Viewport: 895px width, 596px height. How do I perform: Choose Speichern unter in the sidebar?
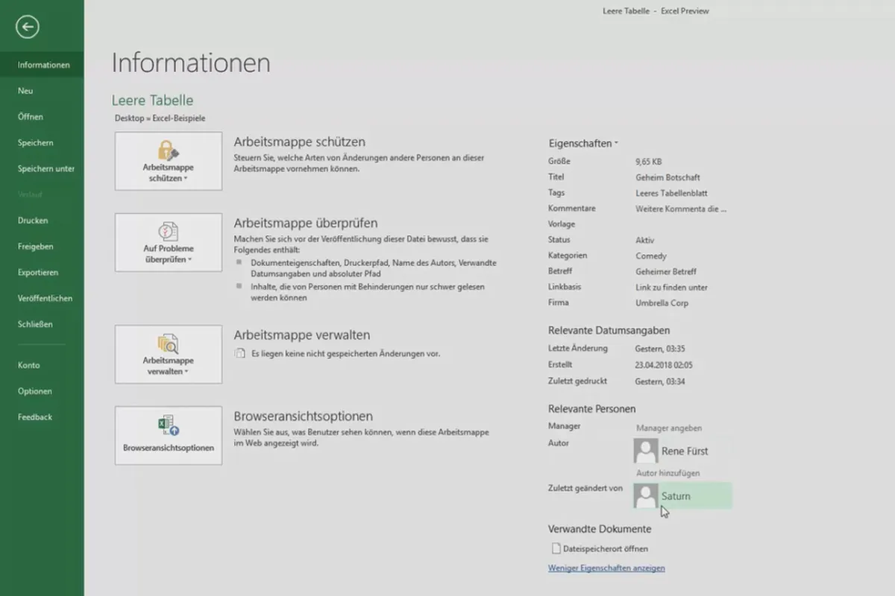[x=42, y=168]
